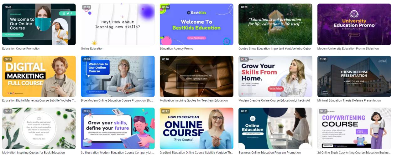Viewport: 397px width, 157px height.
Task: Open 'Modern University Education Promo Slideshow' title
Action: (348, 48)
